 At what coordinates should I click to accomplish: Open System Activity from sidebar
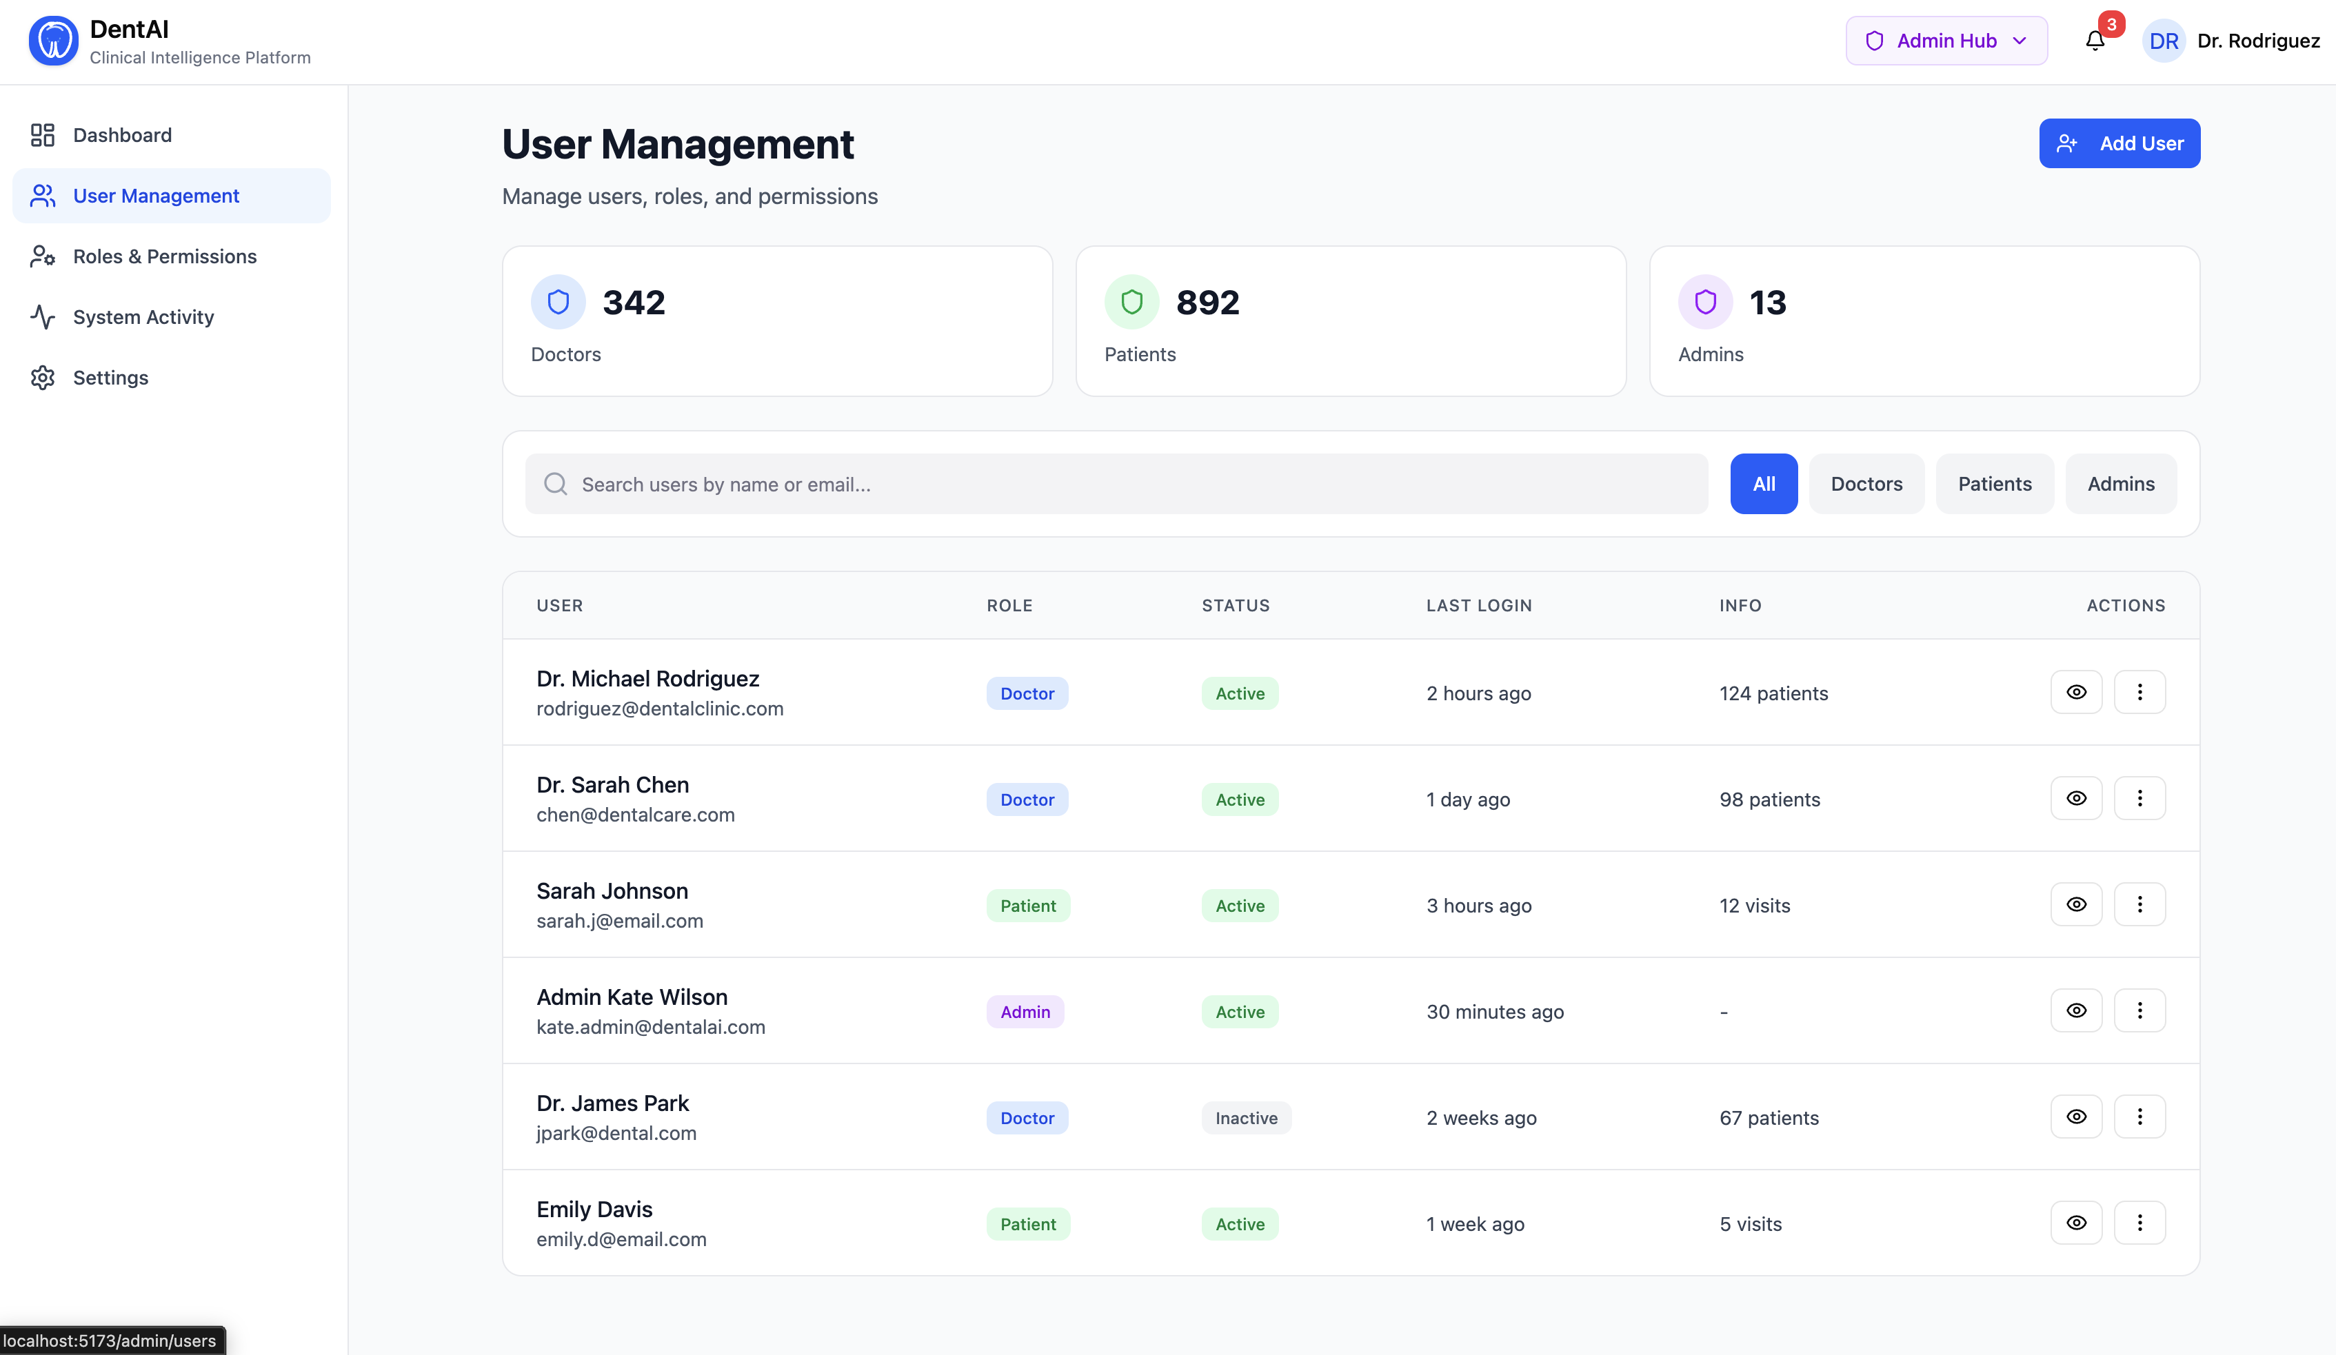click(x=143, y=317)
